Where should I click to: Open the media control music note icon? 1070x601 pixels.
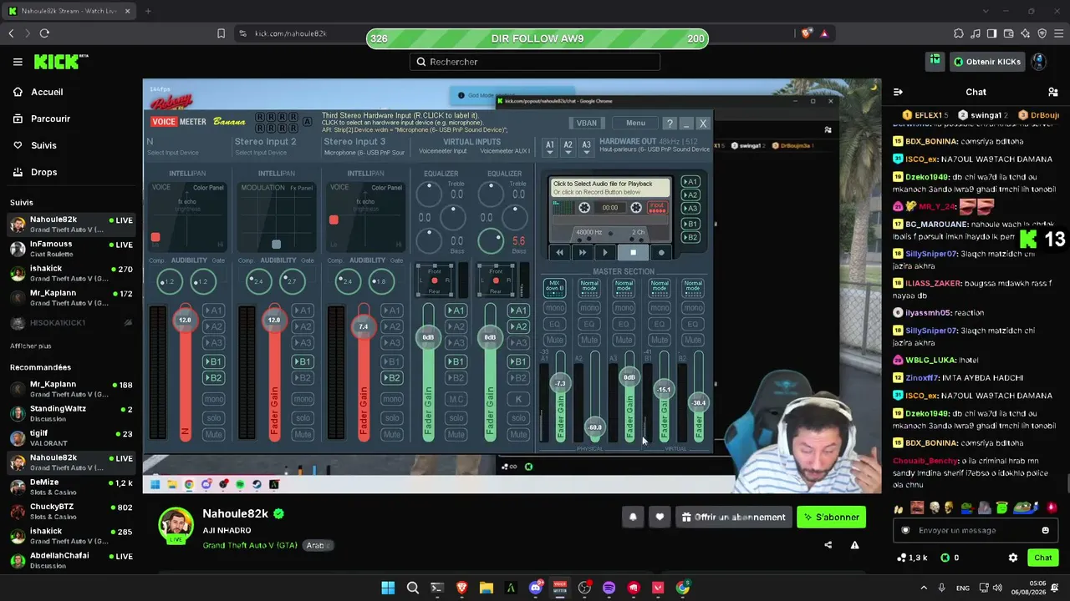pos(976,33)
